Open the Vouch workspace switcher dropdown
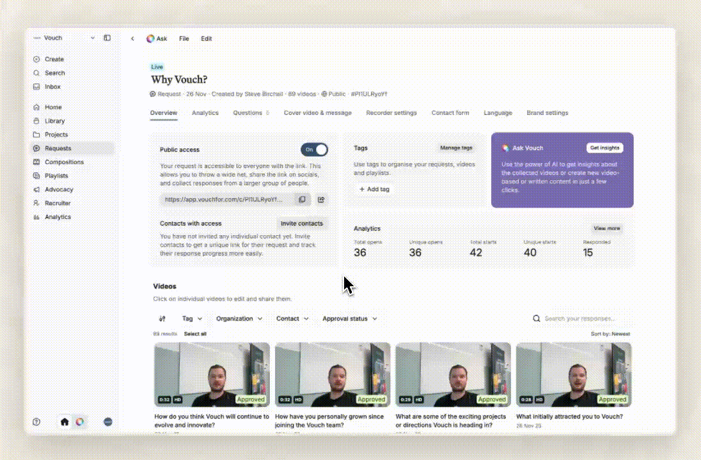 65,38
